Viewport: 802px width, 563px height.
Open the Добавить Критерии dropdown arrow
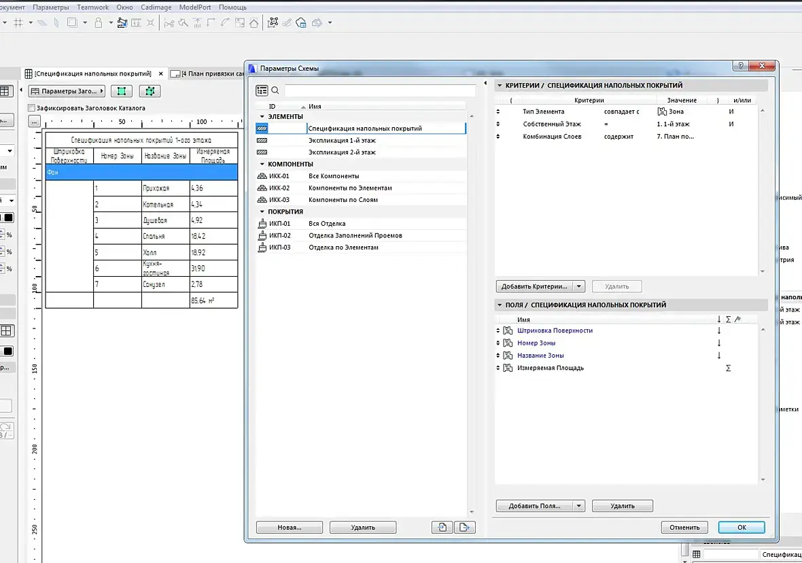click(578, 287)
